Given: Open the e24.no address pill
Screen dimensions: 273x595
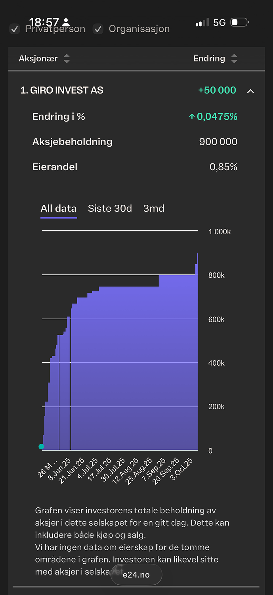Looking at the screenshot, I should pos(136,574).
